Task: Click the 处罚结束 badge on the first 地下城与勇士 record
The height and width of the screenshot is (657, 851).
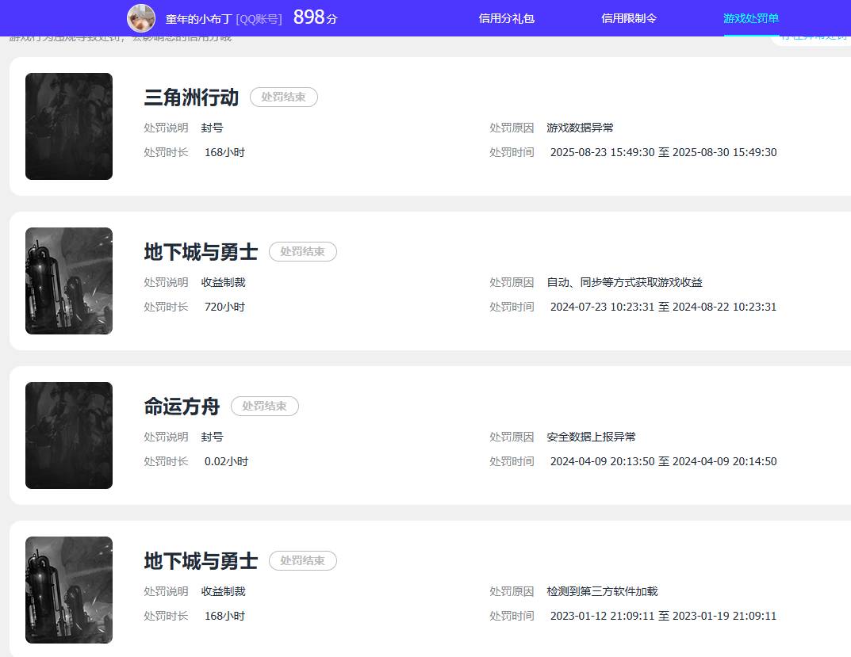Action: point(302,251)
